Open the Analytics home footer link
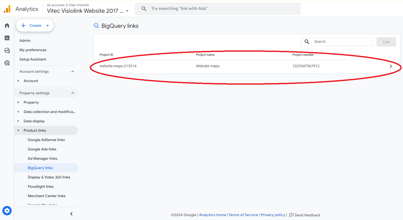Image resolution: width=403 pixels, height=220 pixels. pos(213,215)
